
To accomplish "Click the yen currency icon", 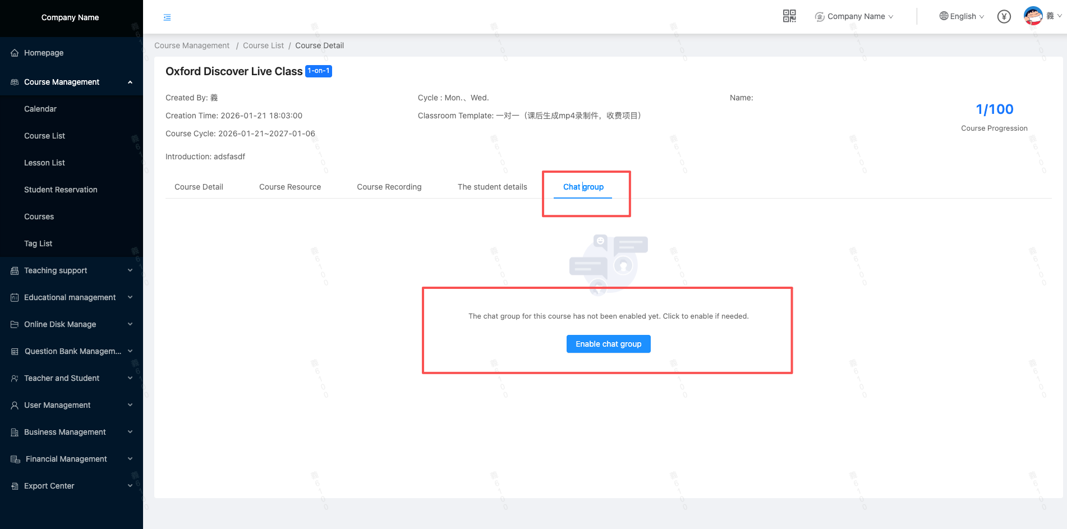I will [x=1004, y=17].
